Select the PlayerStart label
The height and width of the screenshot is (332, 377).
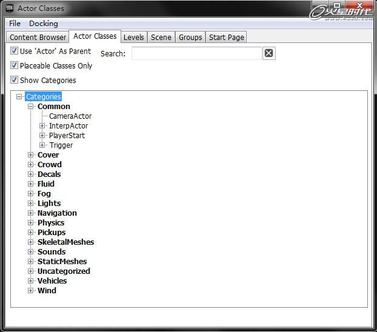[x=67, y=135]
